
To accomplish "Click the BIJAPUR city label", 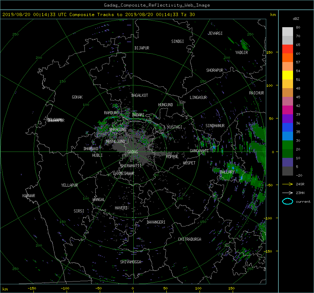I will 142,48.
